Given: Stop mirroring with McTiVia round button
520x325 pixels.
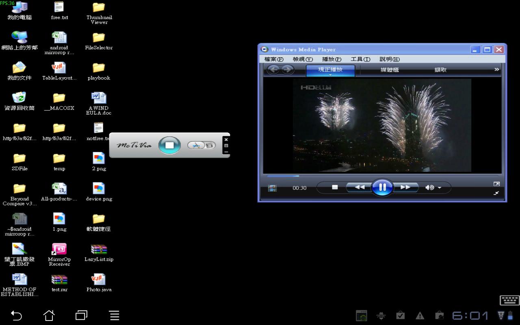Looking at the screenshot, I should [169, 145].
